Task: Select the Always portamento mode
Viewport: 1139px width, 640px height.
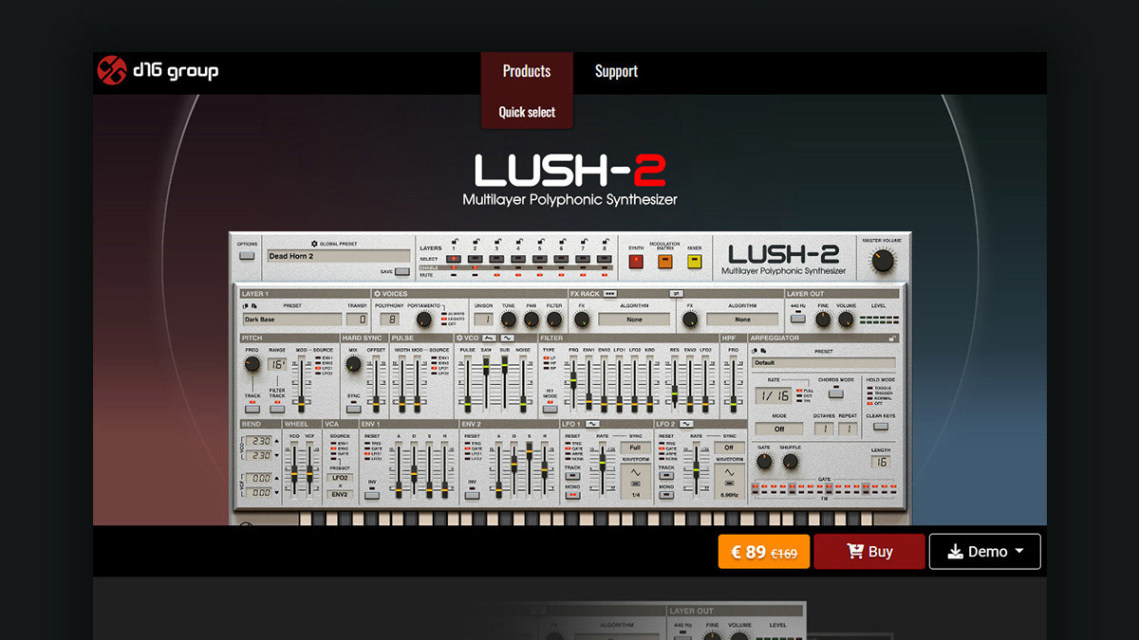Action: 453,314
